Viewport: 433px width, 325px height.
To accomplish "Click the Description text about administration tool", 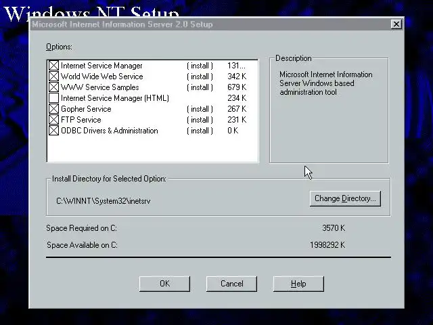I will click(x=326, y=83).
